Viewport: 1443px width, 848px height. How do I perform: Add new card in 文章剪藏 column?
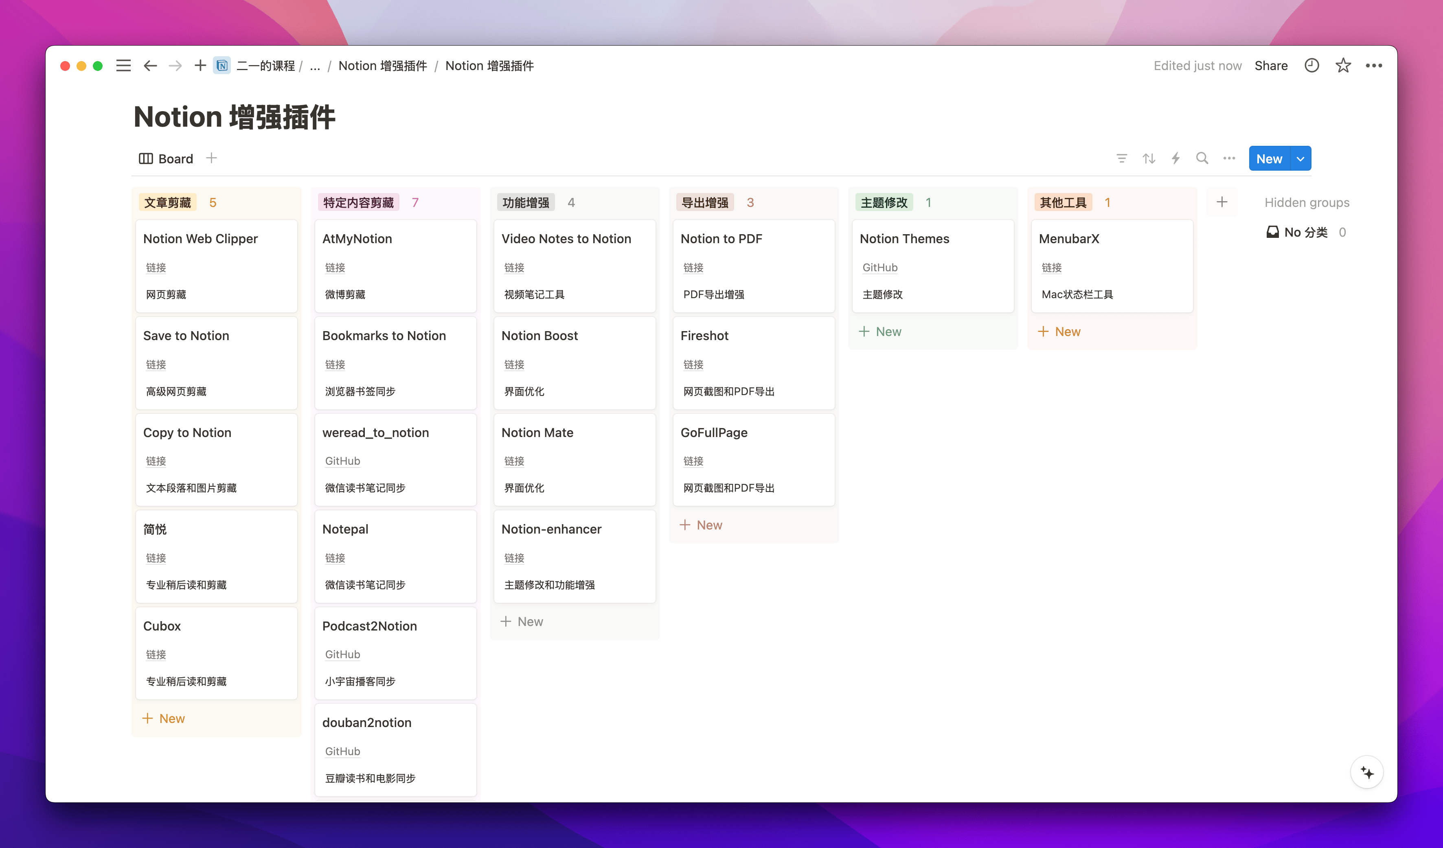click(x=163, y=718)
